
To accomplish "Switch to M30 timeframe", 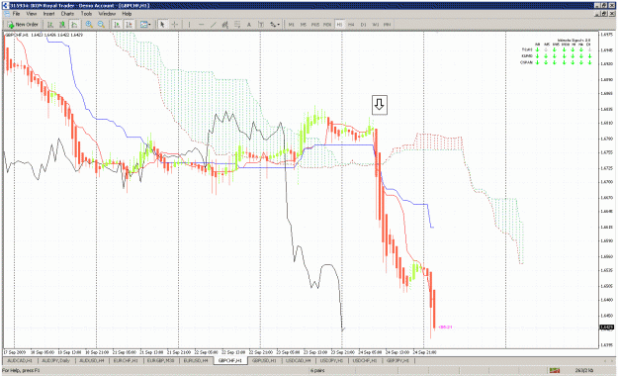I will 327,25.
